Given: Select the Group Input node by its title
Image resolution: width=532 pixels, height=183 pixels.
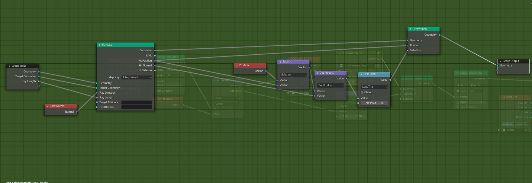Looking at the screenshot, I should tap(19, 66).
